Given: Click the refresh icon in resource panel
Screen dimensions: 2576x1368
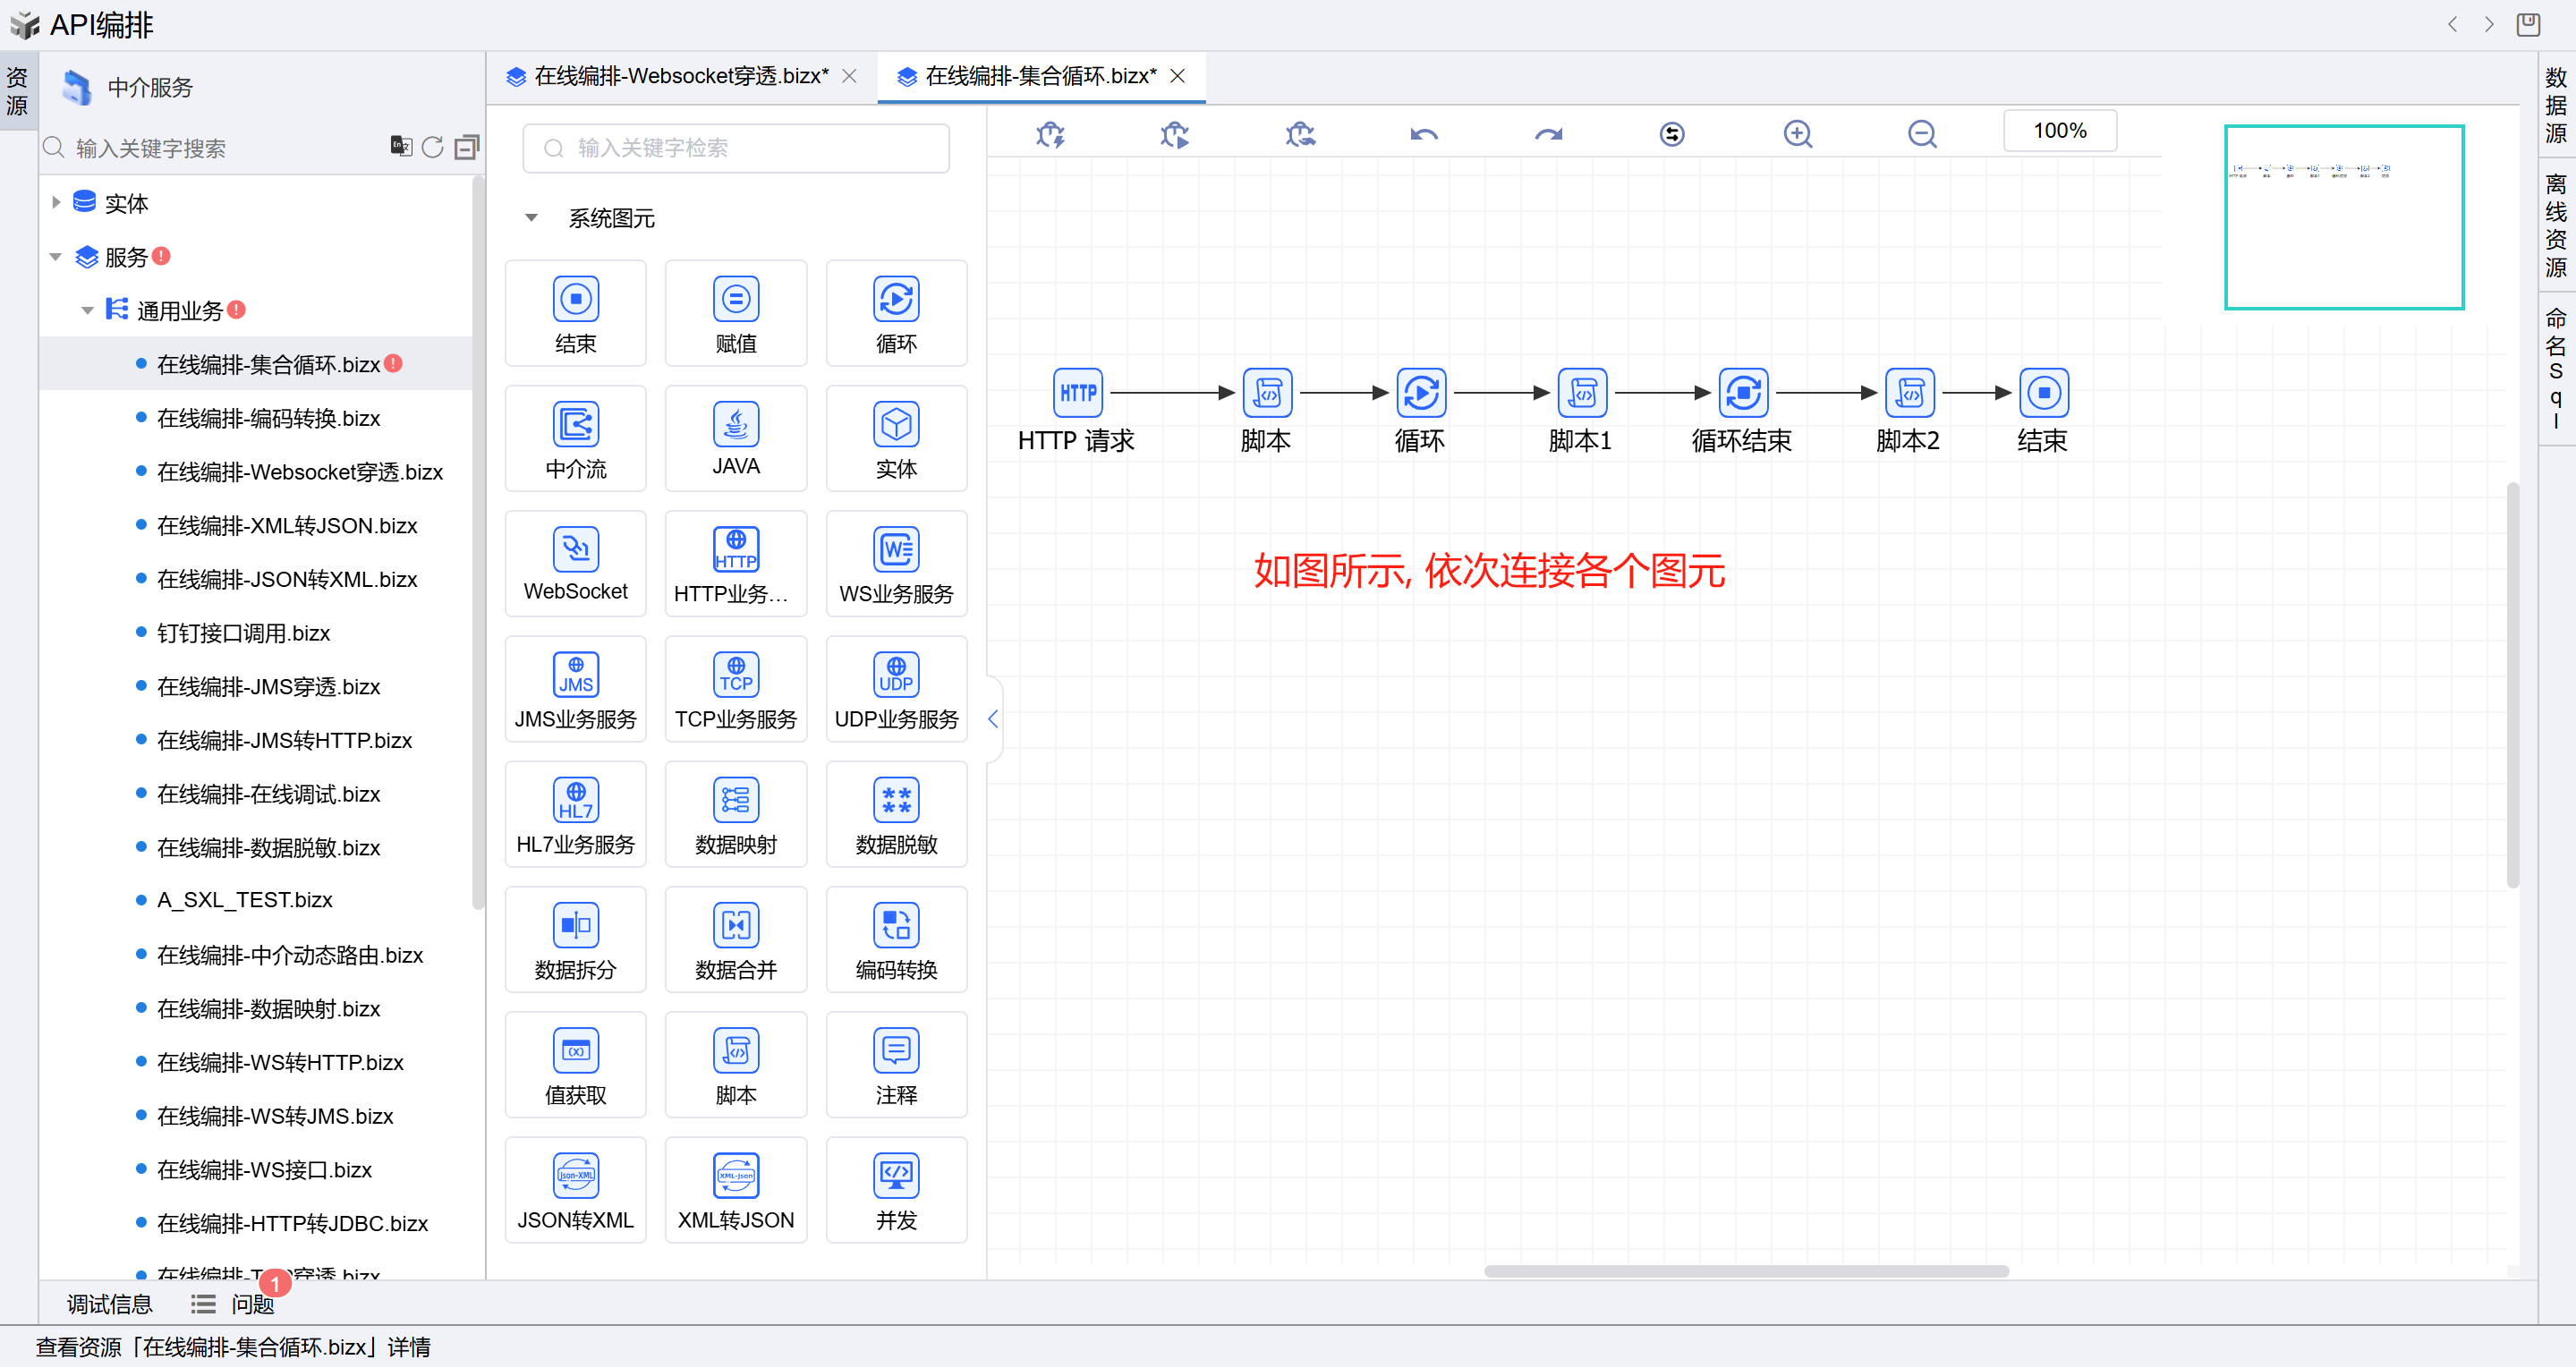Looking at the screenshot, I should pos(432,147).
